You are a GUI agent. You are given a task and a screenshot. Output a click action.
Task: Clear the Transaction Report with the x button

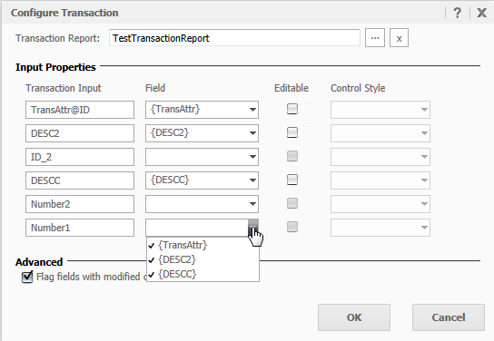[399, 38]
